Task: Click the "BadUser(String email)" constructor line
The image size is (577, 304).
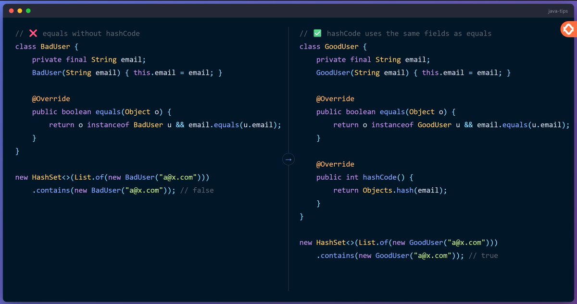Action: click(x=127, y=73)
